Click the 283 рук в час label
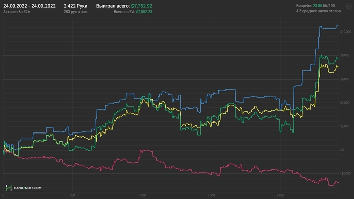Screen dimensions: 354x199 coord(75,12)
